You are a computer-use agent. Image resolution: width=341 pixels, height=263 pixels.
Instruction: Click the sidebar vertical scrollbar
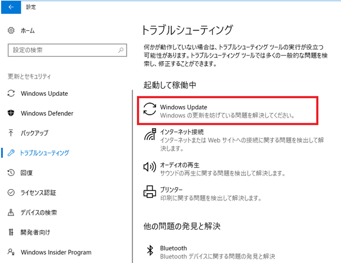pos(132,176)
